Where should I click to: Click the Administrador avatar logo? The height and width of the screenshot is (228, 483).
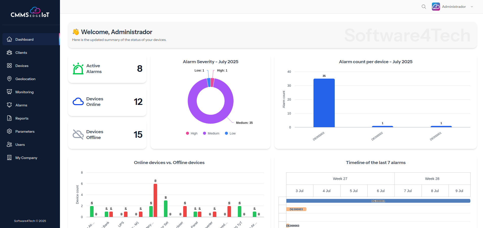click(436, 7)
